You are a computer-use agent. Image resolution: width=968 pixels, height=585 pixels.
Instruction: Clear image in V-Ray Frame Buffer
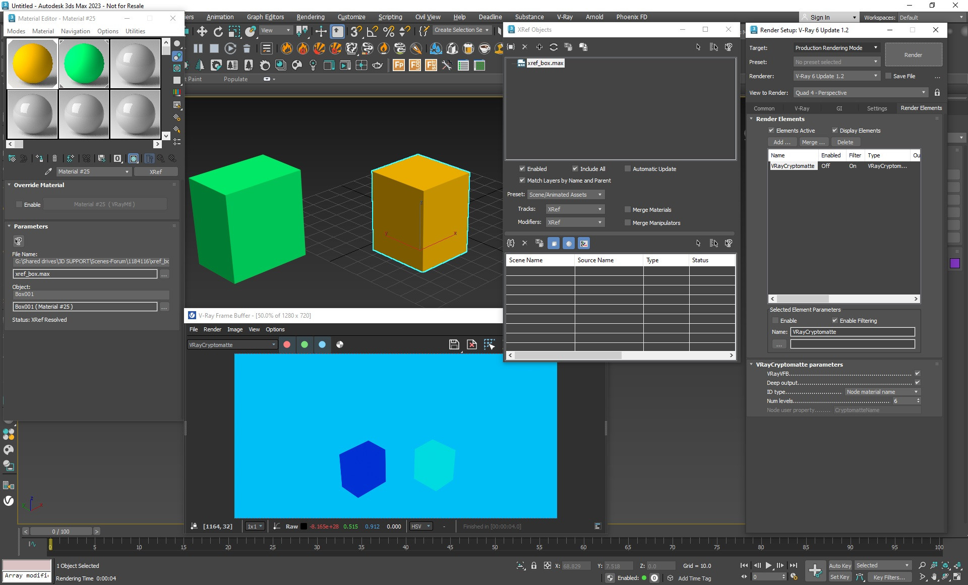(x=472, y=344)
